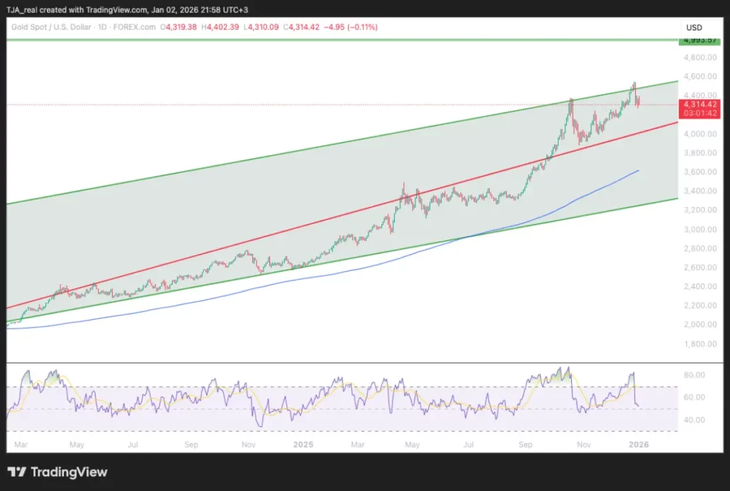Click the 80.00 level on RSI scale

[x=697, y=375]
